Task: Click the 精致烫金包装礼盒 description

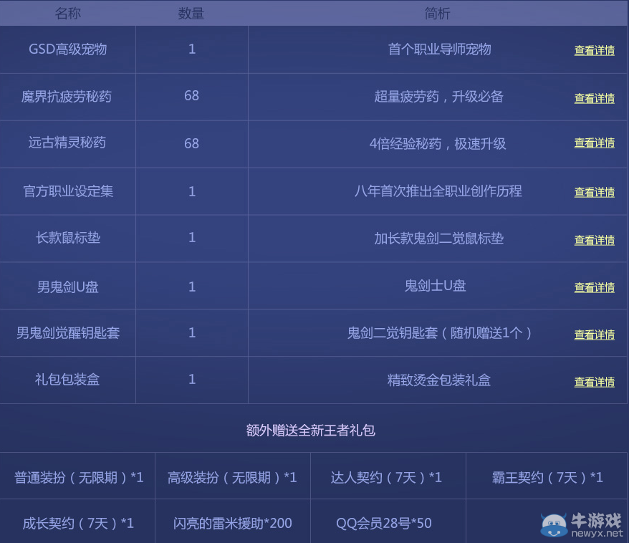Action: coord(439,380)
